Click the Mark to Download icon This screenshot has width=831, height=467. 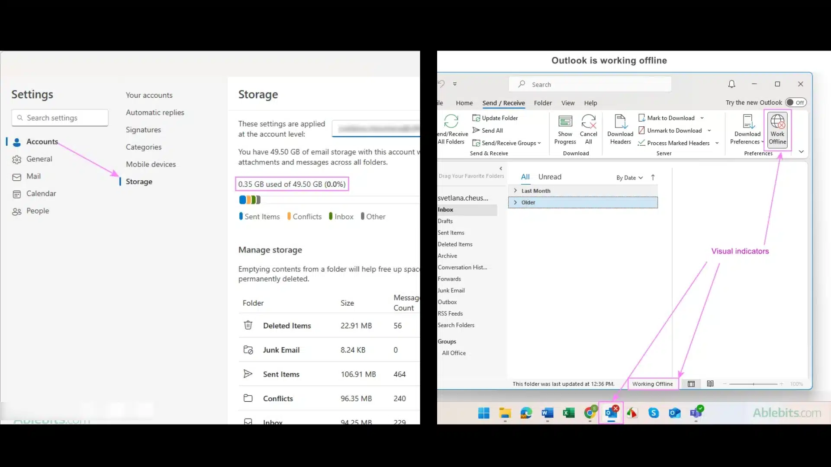642,118
